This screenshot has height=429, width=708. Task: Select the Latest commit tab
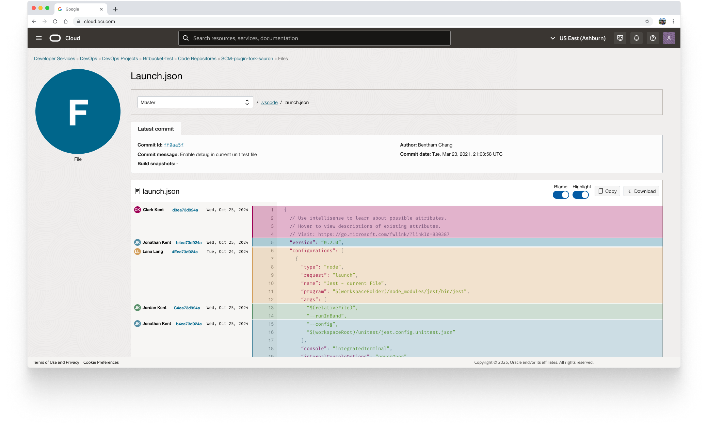tap(156, 129)
